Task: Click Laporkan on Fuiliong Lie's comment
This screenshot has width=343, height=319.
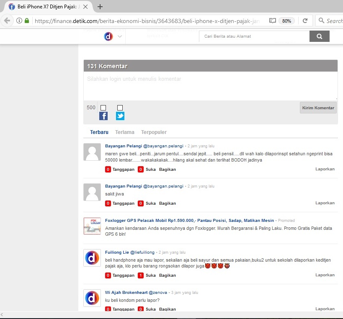Action: click(x=325, y=275)
